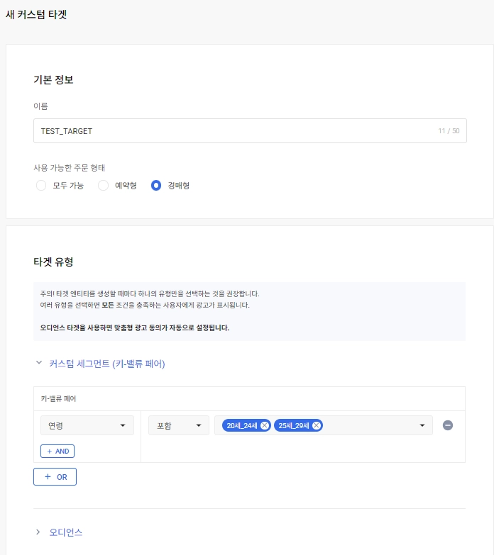Click the 25세_29세 chip label

(x=293, y=425)
